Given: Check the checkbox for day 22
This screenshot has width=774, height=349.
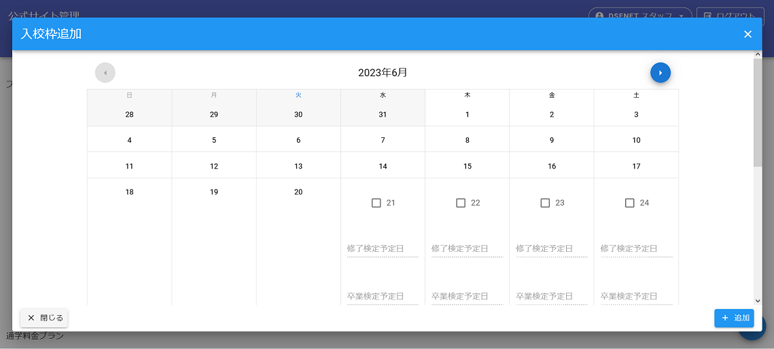Looking at the screenshot, I should pyautogui.click(x=461, y=203).
